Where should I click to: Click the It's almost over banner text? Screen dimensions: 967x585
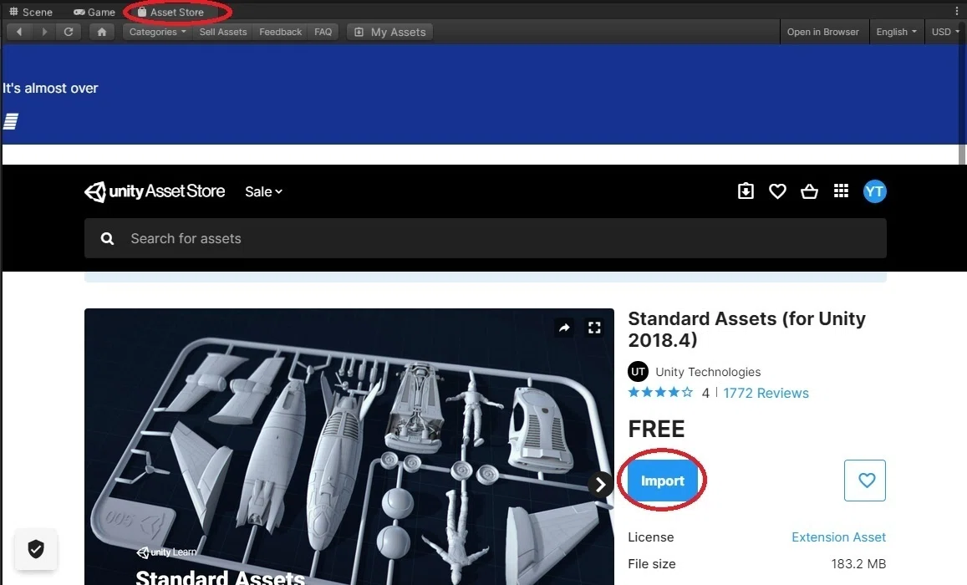click(50, 88)
